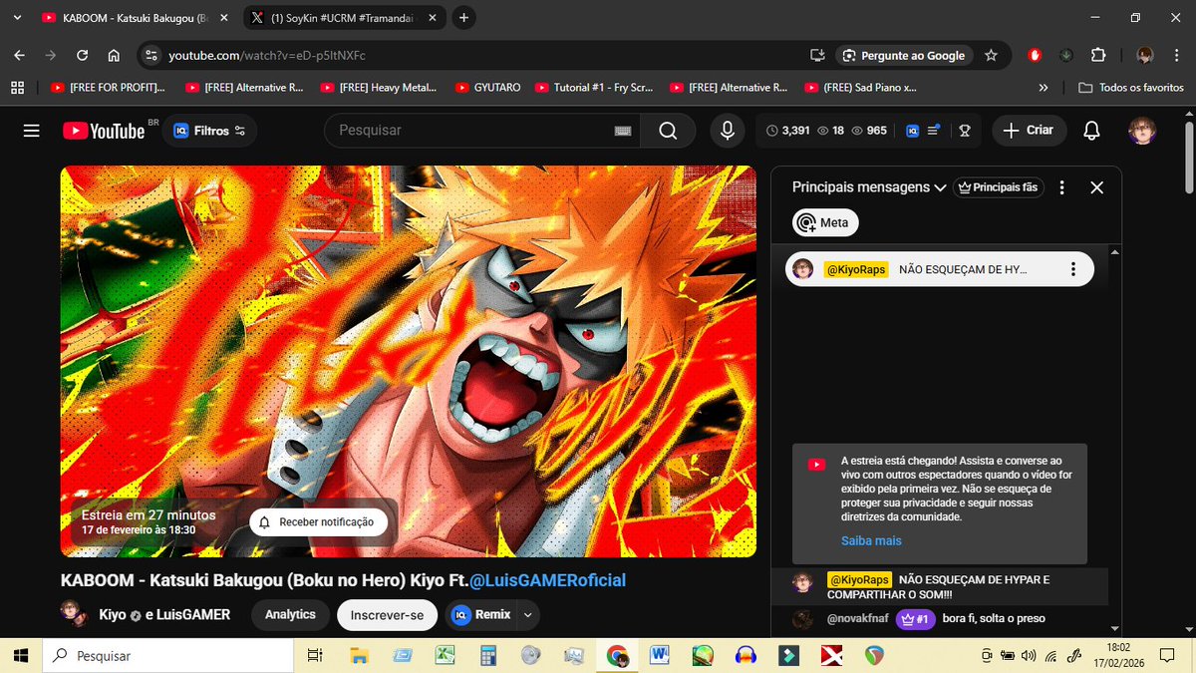Open the trophy achievements icon in the top bar
The width and height of the screenshot is (1196, 673).
(x=964, y=130)
